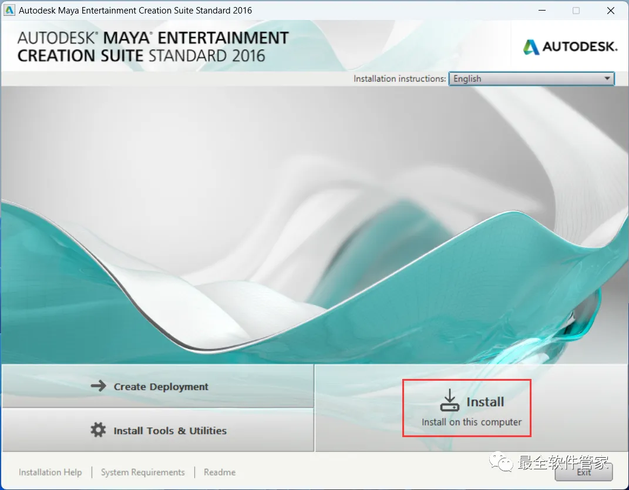Open Create Deployment option

157,386
